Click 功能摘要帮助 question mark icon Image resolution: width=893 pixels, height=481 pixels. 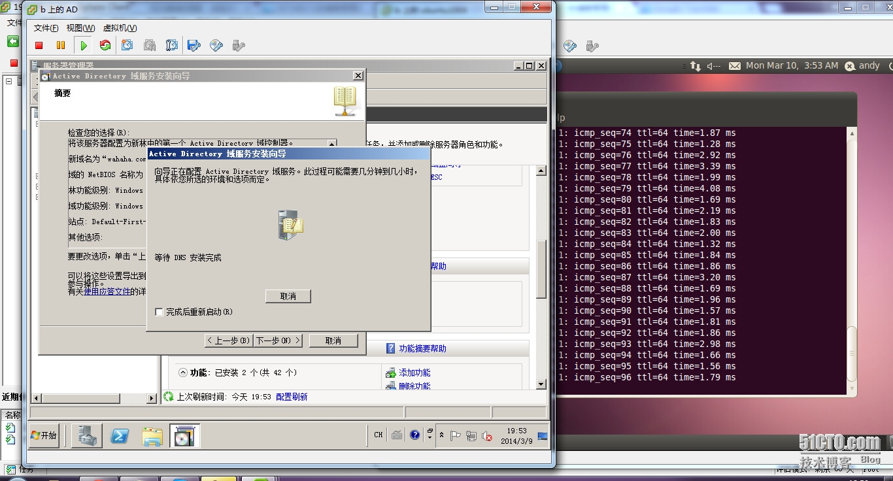click(x=391, y=348)
